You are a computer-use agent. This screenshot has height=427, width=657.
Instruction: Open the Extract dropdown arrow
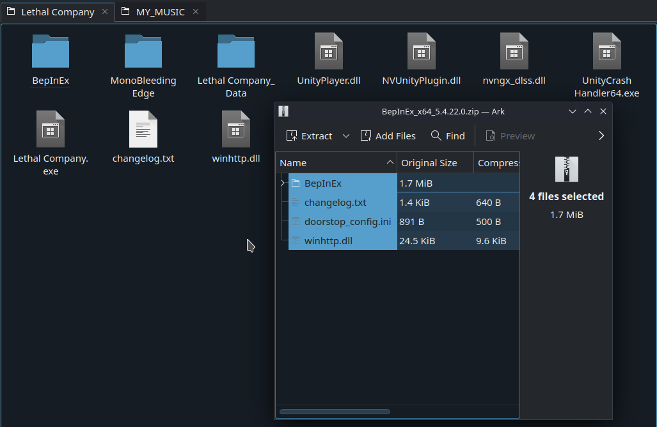coord(345,136)
